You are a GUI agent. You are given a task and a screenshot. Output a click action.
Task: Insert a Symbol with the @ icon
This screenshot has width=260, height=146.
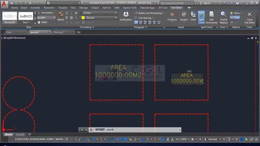coord(184,16)
